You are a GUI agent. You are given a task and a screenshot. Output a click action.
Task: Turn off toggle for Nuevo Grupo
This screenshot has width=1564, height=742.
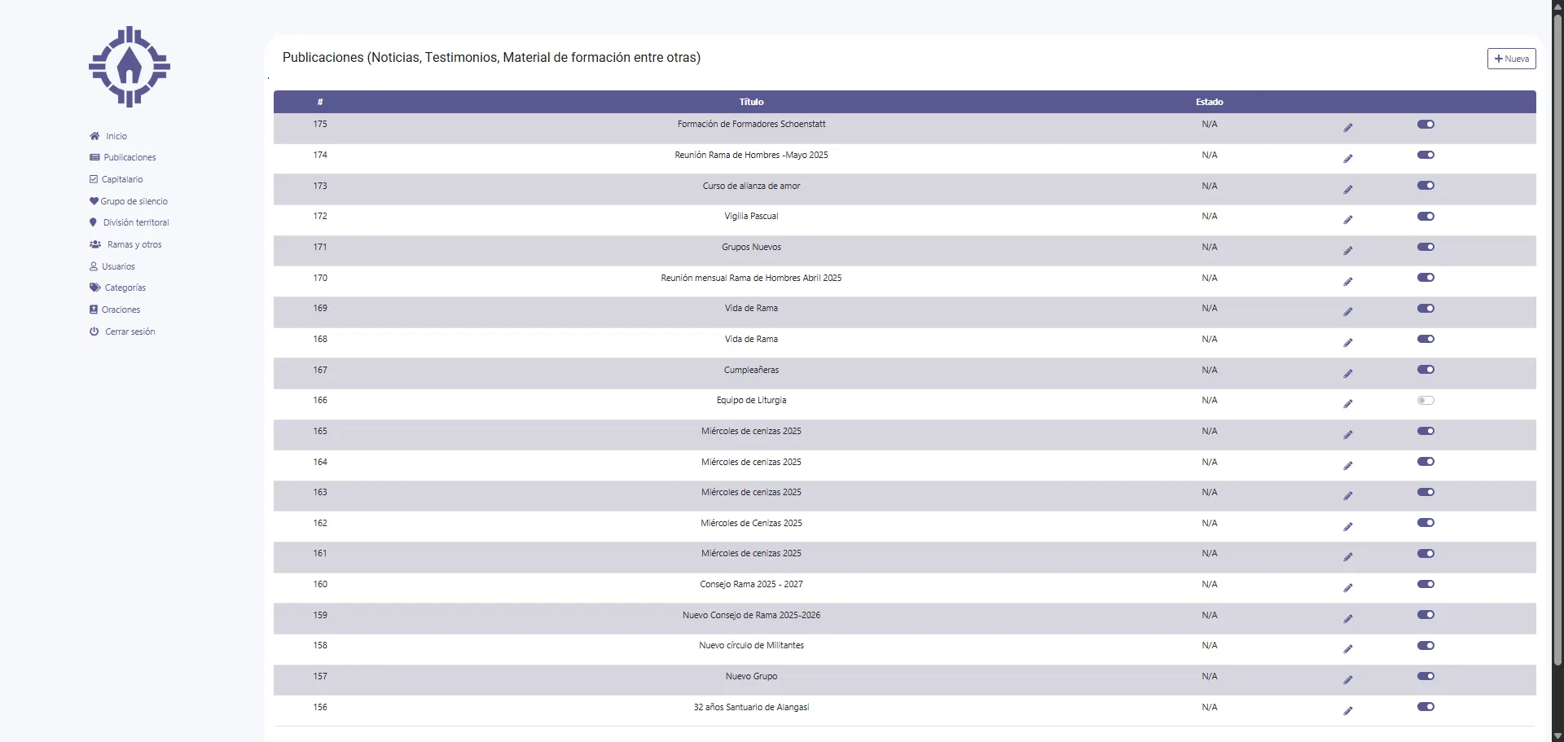(1425, 676)
